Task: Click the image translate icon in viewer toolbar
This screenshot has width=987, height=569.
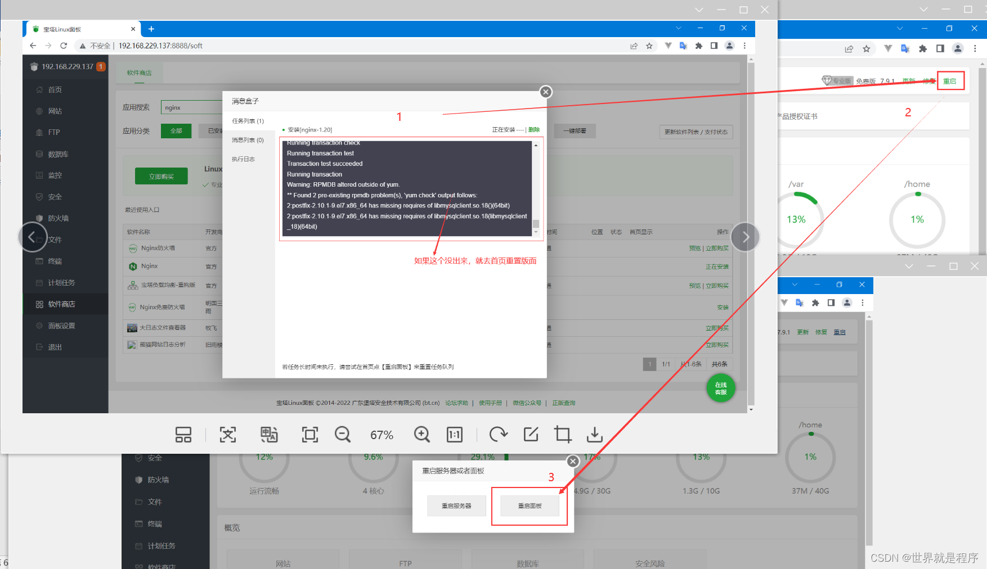Action: [x=269, y=435]
